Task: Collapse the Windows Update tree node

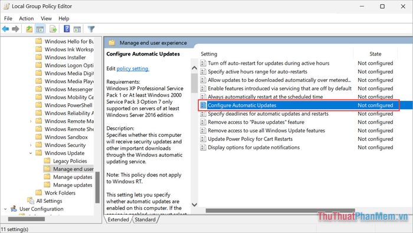Action: (31, 153)
